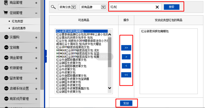Select highlighted 红谷新款斜跨包蝴蝶包 in available list
The width and height of the screenshot is (205, 108).
(x=82, y=31)
